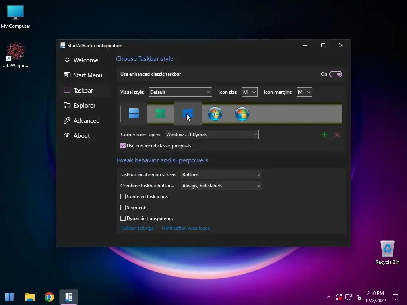Launch File Explorer from taskbar
The width and height of the screenshot is (407, 305).
(x=29, y=297)
